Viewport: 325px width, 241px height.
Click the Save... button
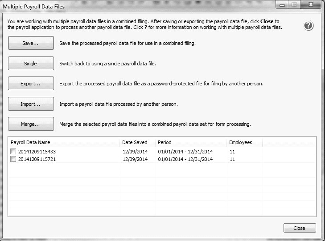pos(31,43)
